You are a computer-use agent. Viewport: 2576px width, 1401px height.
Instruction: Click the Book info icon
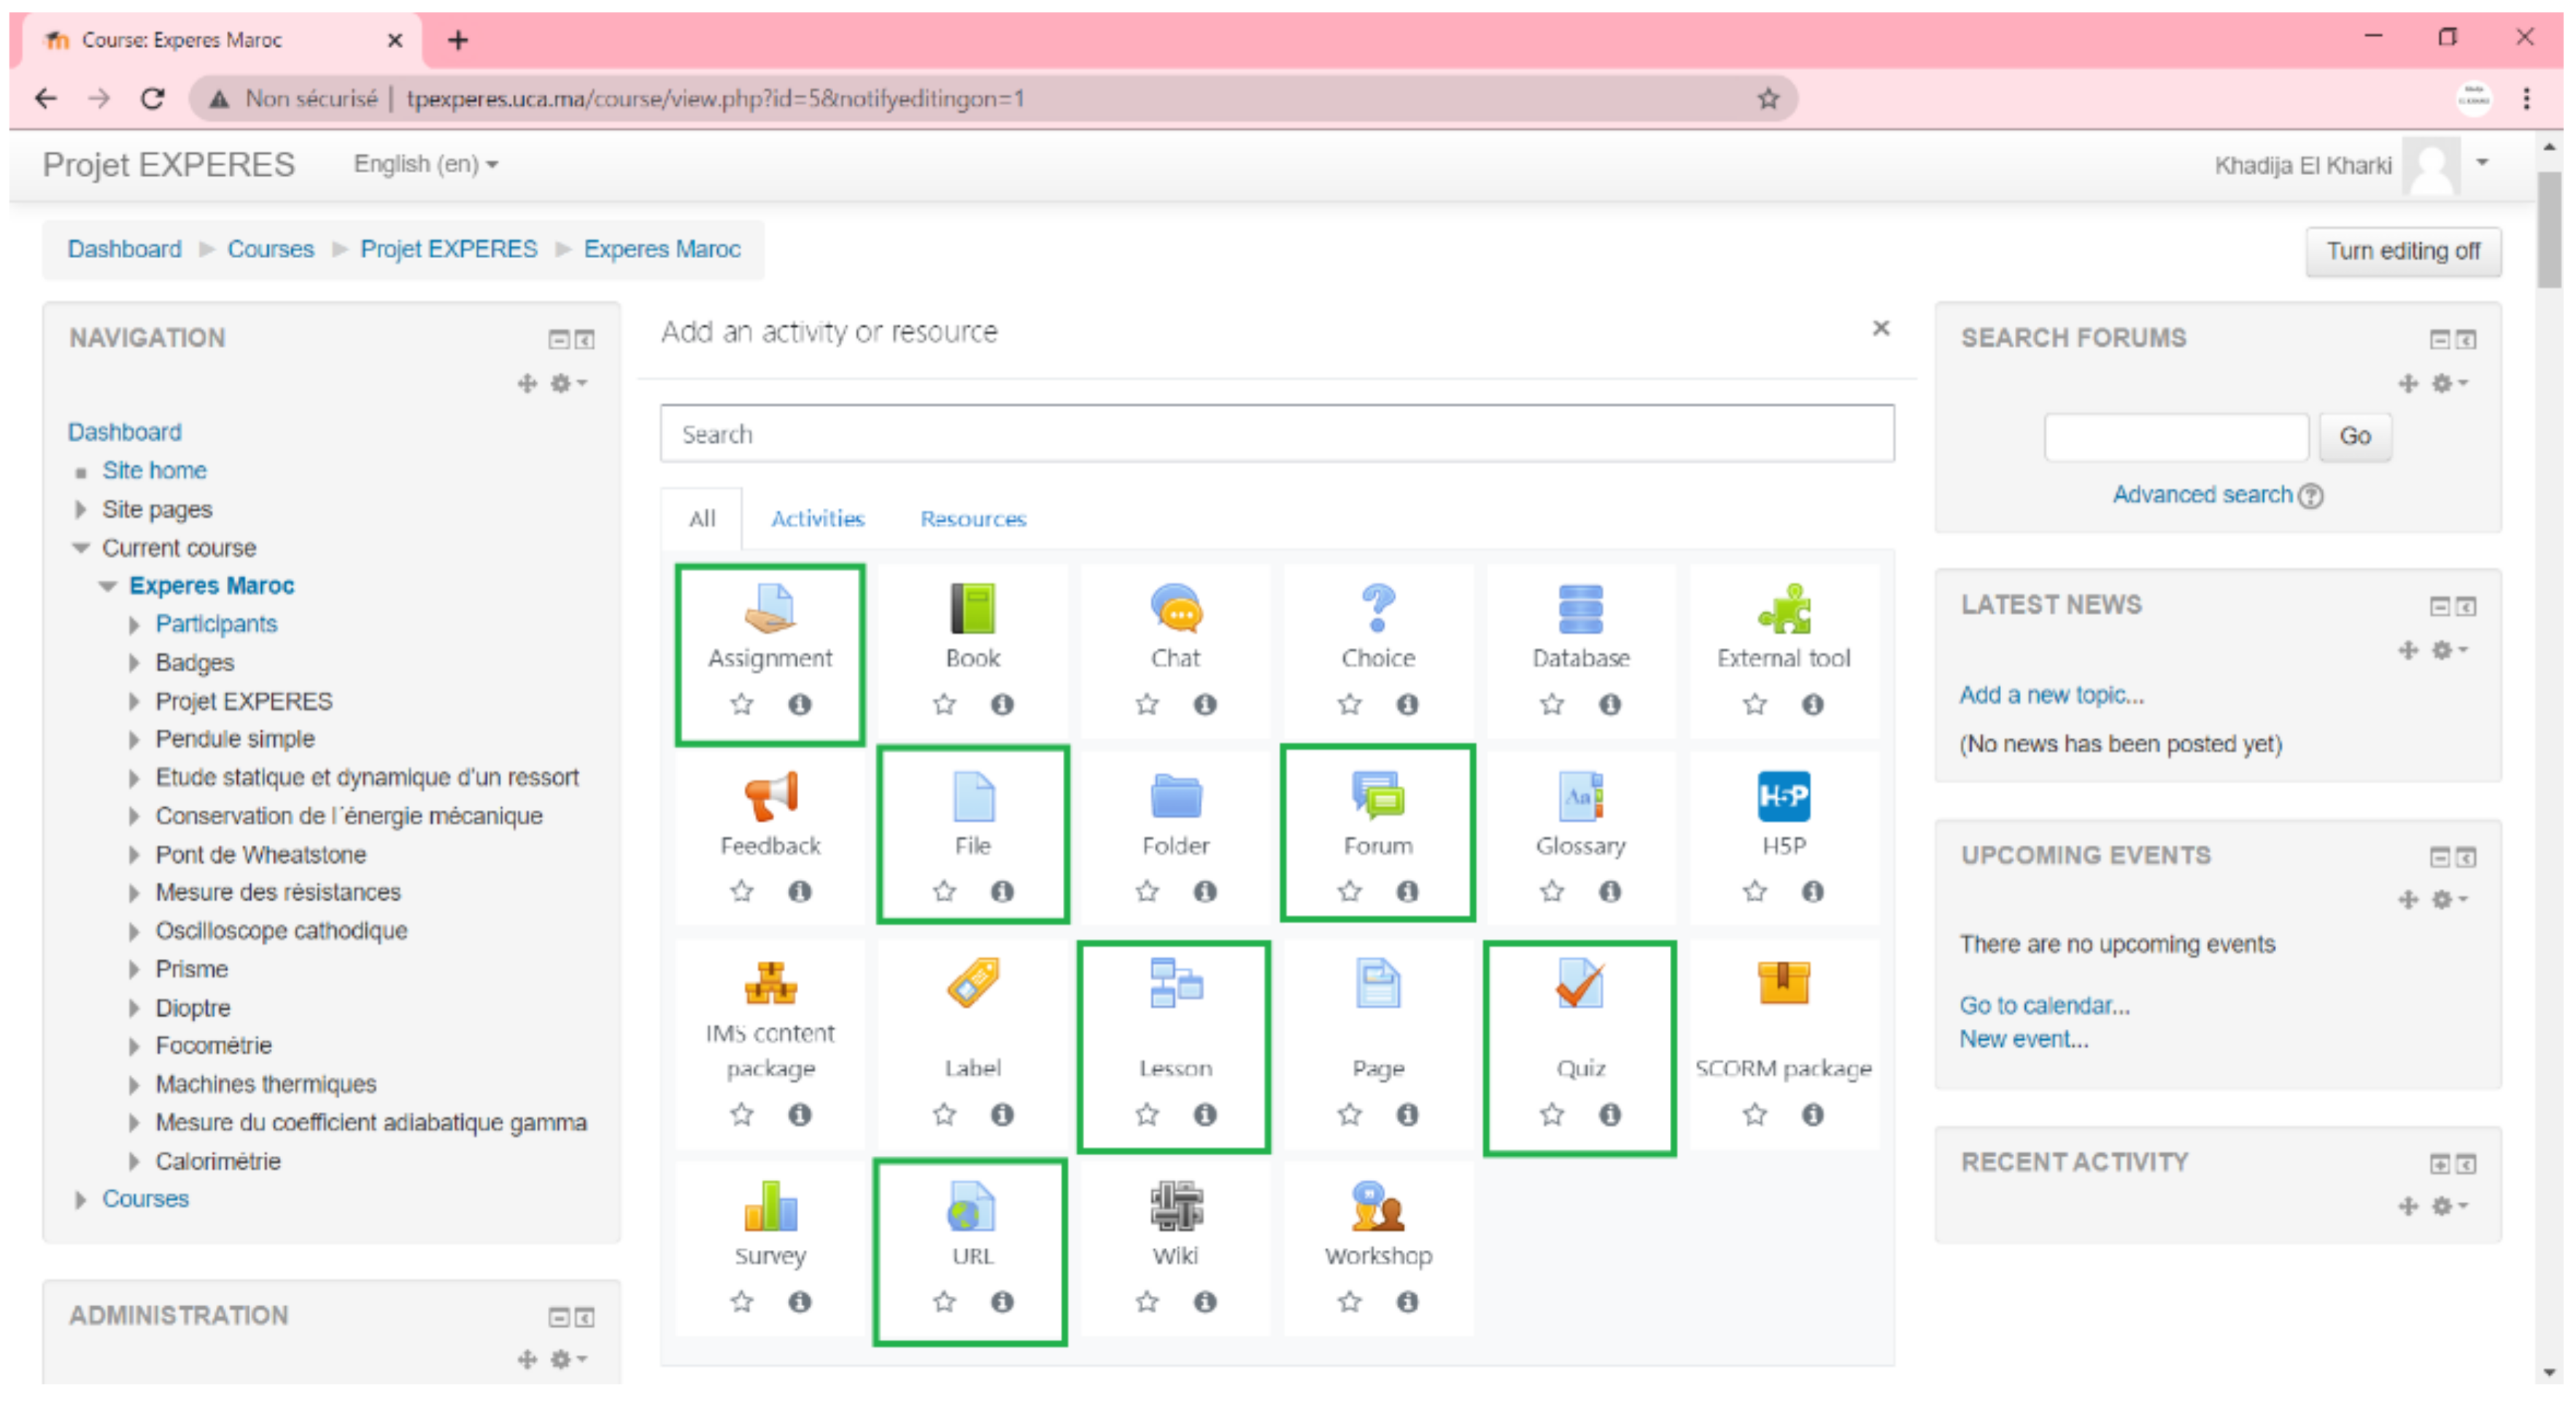coord(1002,705)
